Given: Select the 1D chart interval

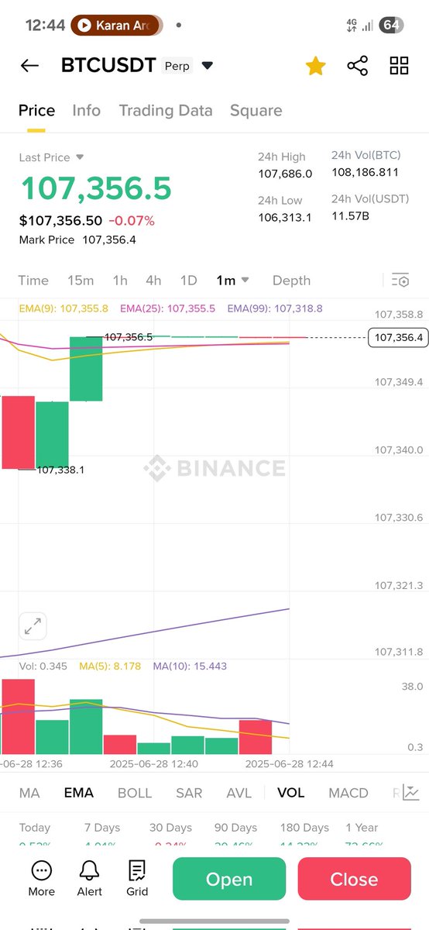Looking at the screenshot, I should coord(188,281).
